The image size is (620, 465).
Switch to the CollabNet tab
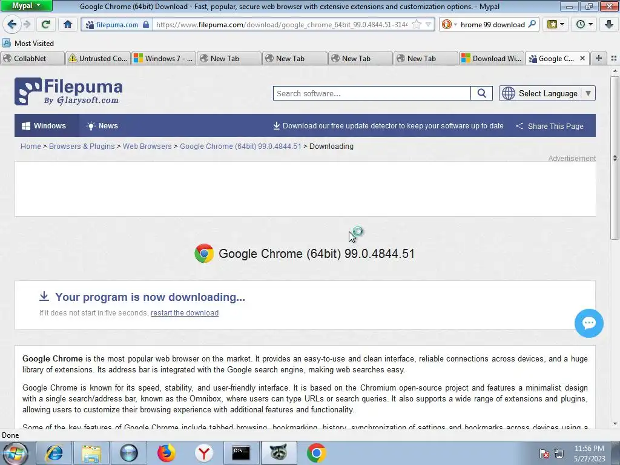coord(33,59)
